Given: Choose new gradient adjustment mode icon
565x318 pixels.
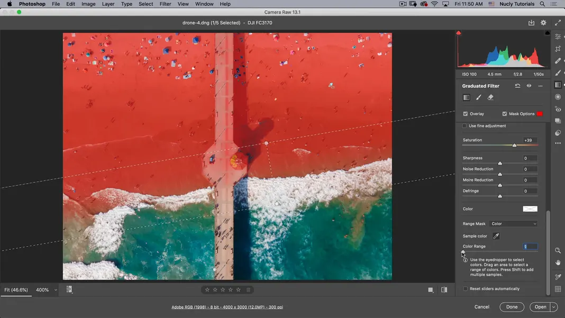Looking at the screenshot, I should pos(466,97).
